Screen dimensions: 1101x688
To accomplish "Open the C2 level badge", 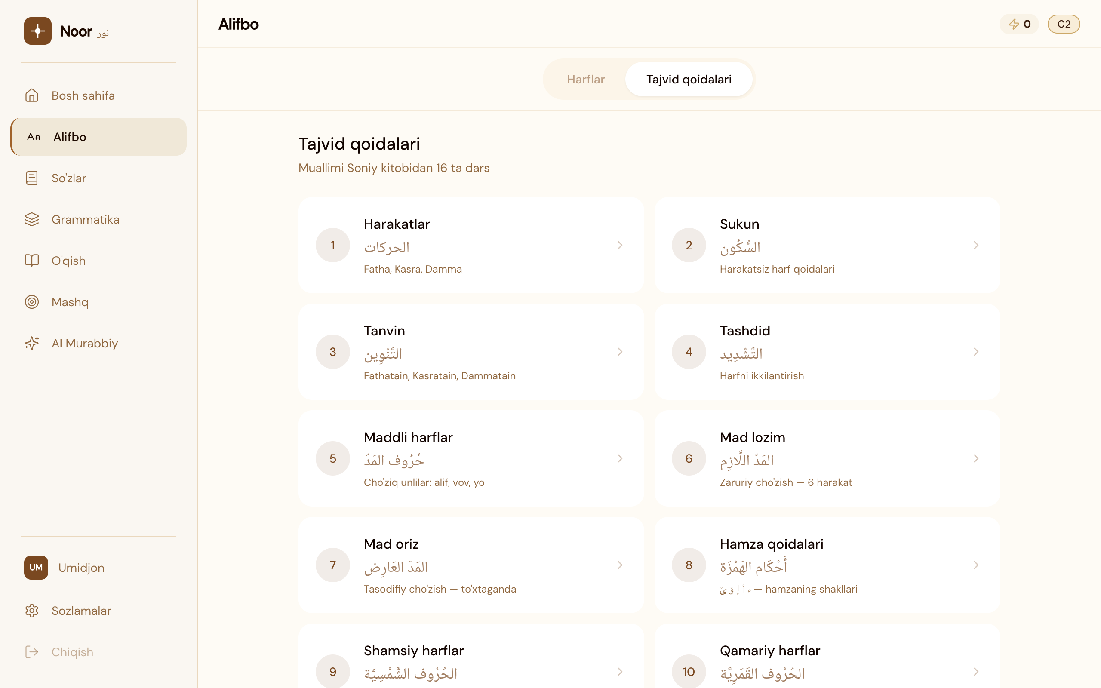I will point(1063,24).
